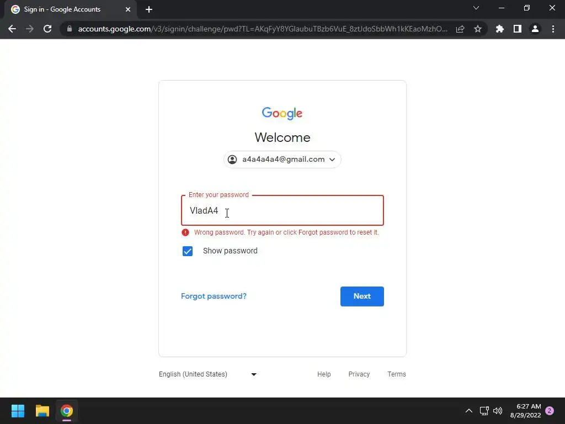Open the notifications badge showing 2
565x424 pixels.
point(550,411)
